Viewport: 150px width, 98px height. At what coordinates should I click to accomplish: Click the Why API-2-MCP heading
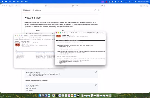pyautogui.click(x=33, y=18)
